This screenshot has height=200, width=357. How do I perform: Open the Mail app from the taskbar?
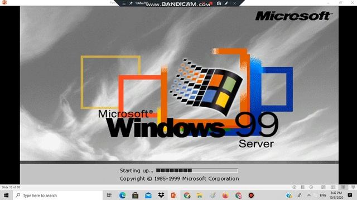(148, 195)
